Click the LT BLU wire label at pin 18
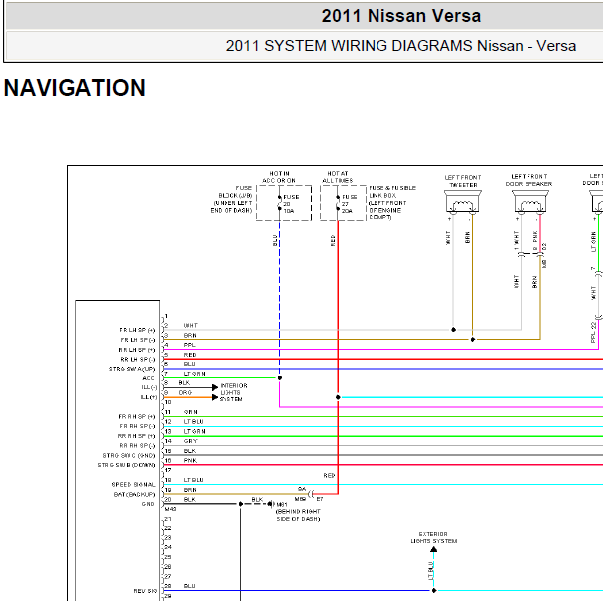603x601 pixels. [193, 480]
